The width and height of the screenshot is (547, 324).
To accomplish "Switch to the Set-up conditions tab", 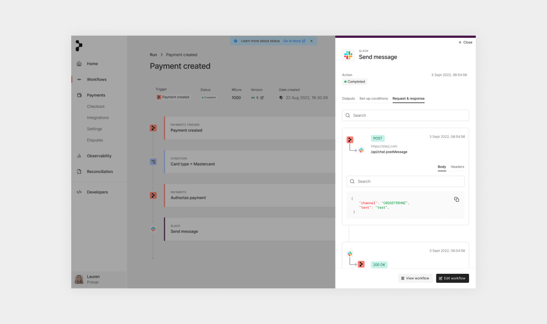I will pos(374,99).
